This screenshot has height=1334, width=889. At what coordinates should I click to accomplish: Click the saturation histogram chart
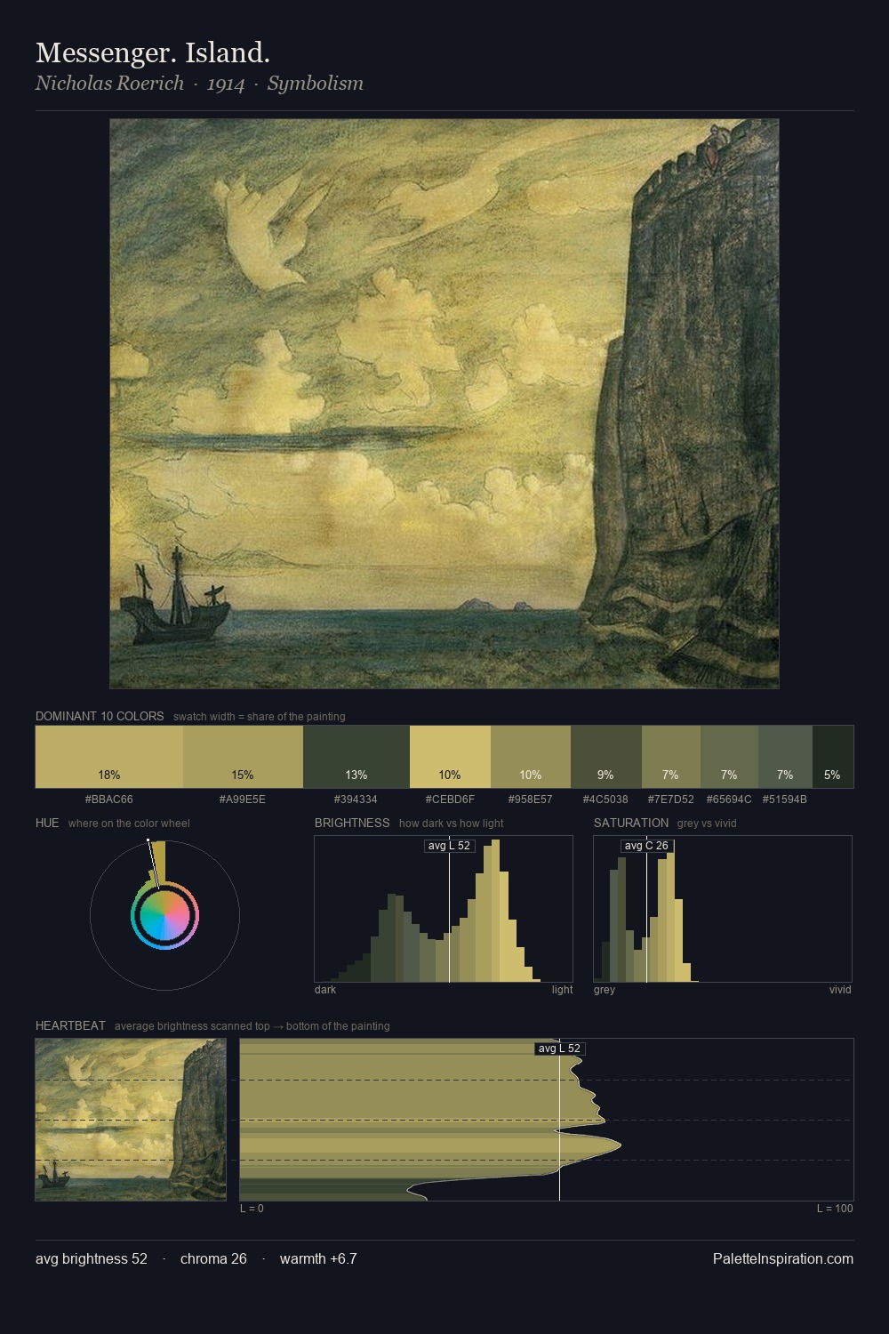click(723, 909)
